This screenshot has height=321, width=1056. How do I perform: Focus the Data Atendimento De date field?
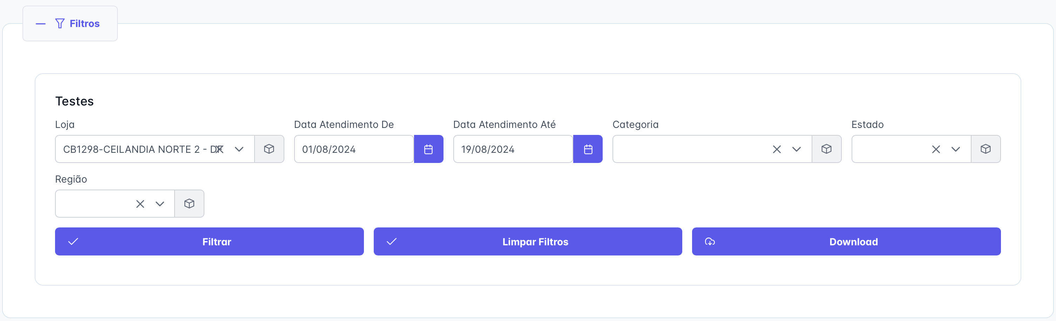pos(354,149)
